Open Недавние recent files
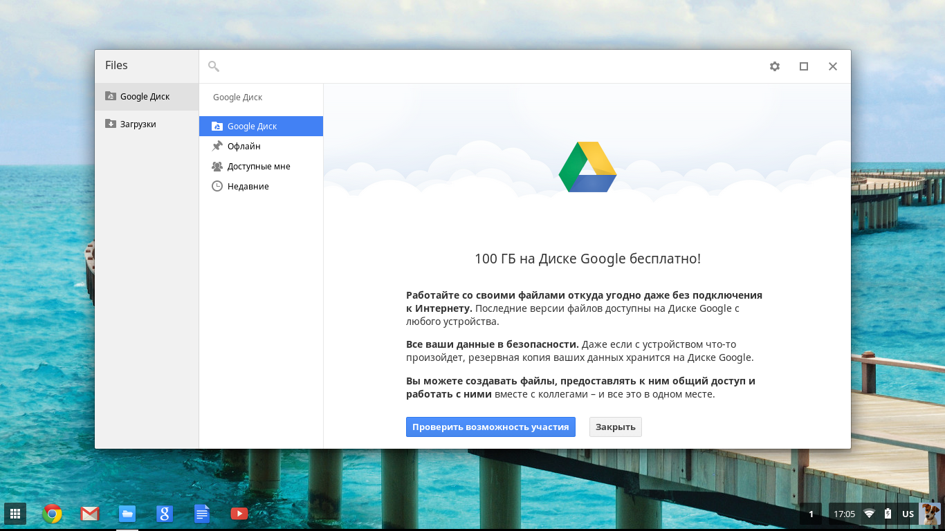The height and width of the screenshot is (531, 945). [x=261, y=187]
